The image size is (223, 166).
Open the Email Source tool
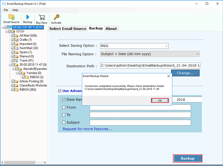click(x=11, y=19)
